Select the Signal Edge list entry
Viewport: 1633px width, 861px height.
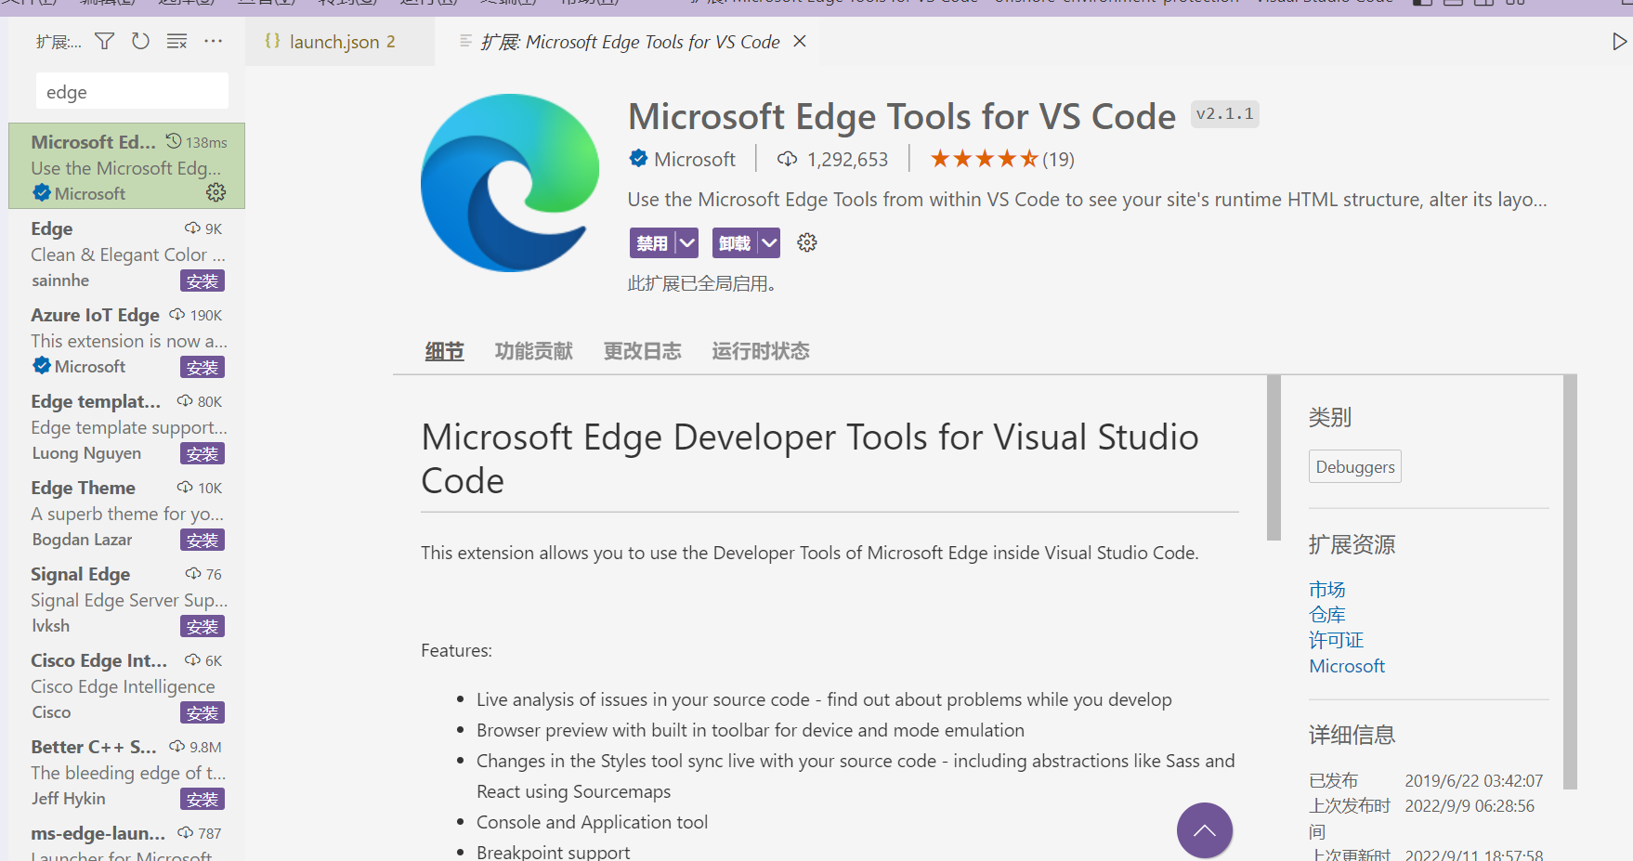127,599
